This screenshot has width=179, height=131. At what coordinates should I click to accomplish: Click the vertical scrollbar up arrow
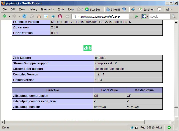[x=176, y=22]
